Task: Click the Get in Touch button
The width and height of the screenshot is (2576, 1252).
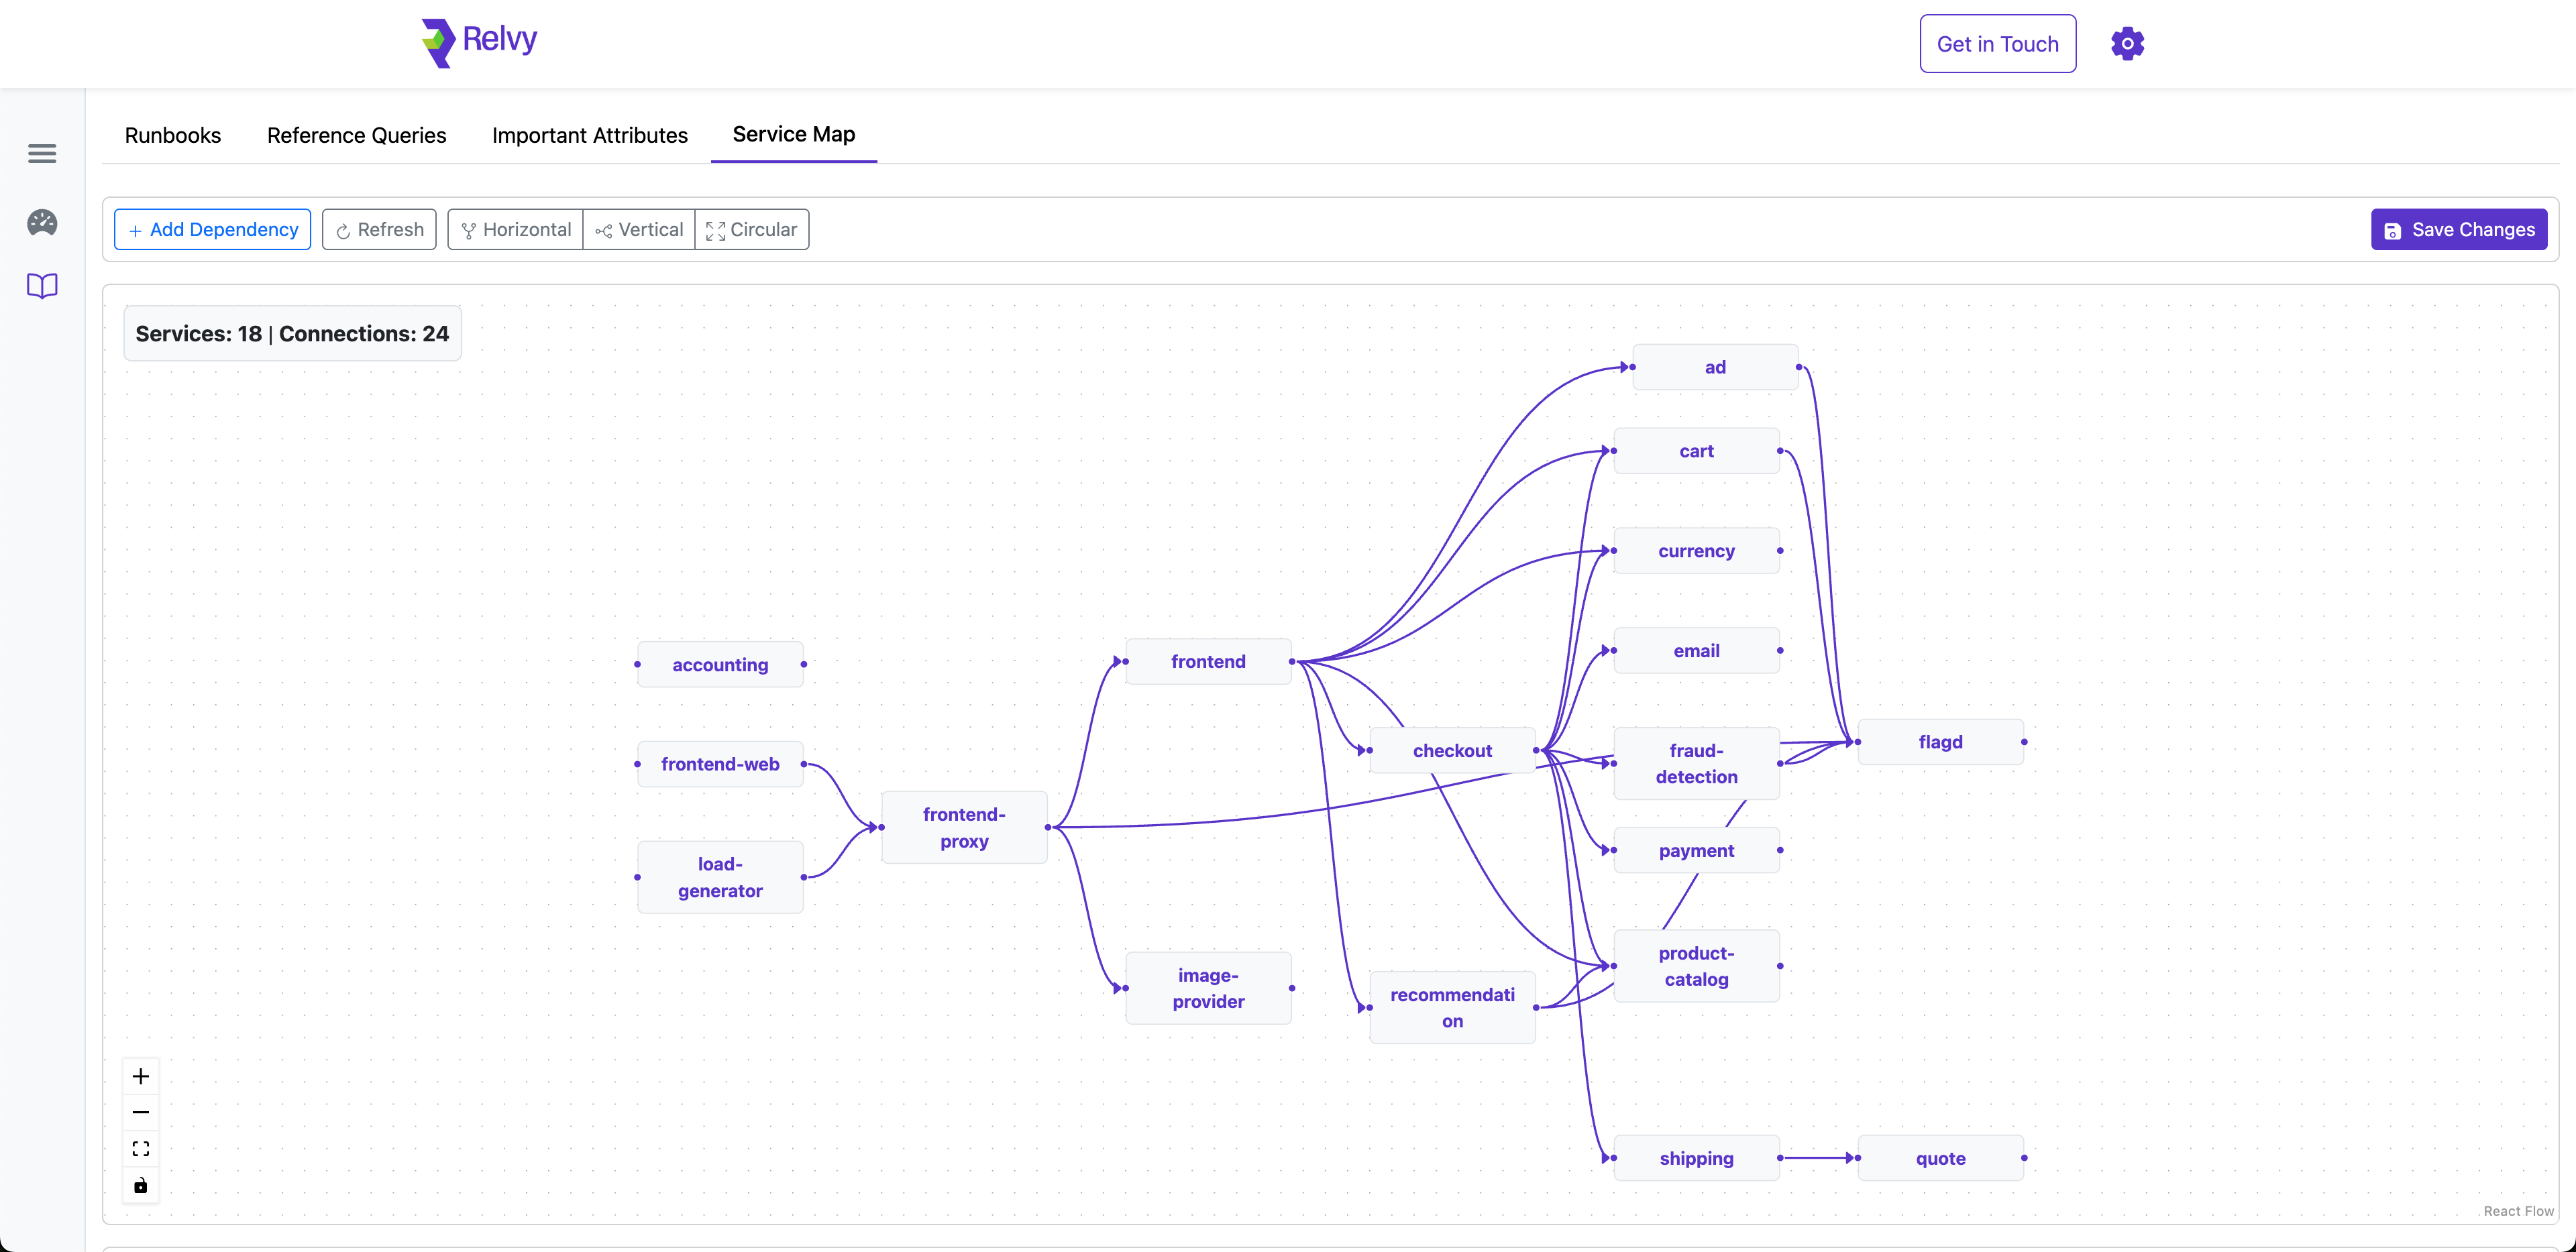Action: coord(1997,43)
